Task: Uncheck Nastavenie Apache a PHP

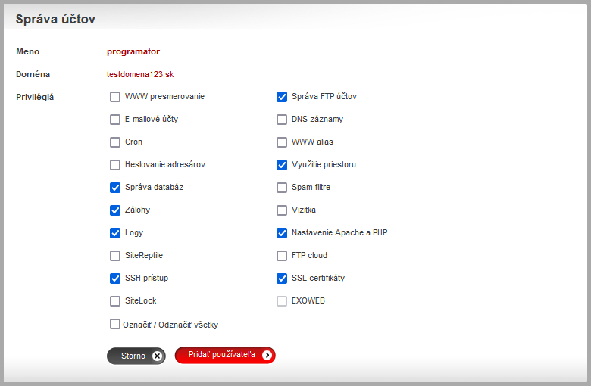Action: [x=282, y=233]
